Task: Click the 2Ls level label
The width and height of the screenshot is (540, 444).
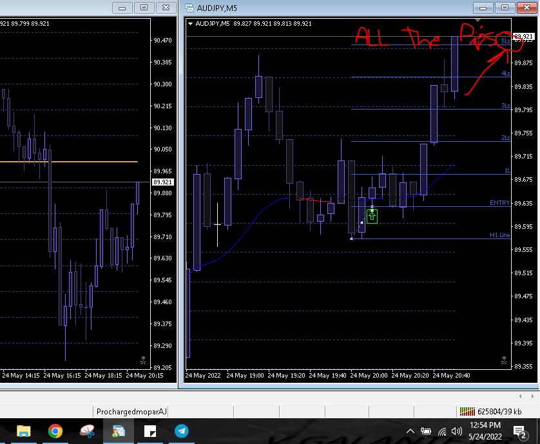Action: tap(506, 137)
